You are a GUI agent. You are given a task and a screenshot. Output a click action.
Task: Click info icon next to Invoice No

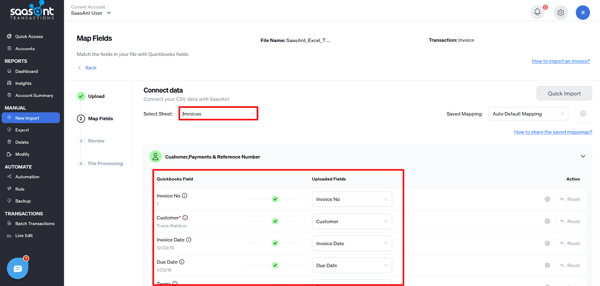coord(185,196)
